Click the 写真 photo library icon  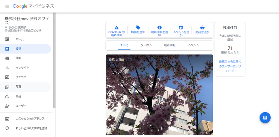tap(7, 87)
